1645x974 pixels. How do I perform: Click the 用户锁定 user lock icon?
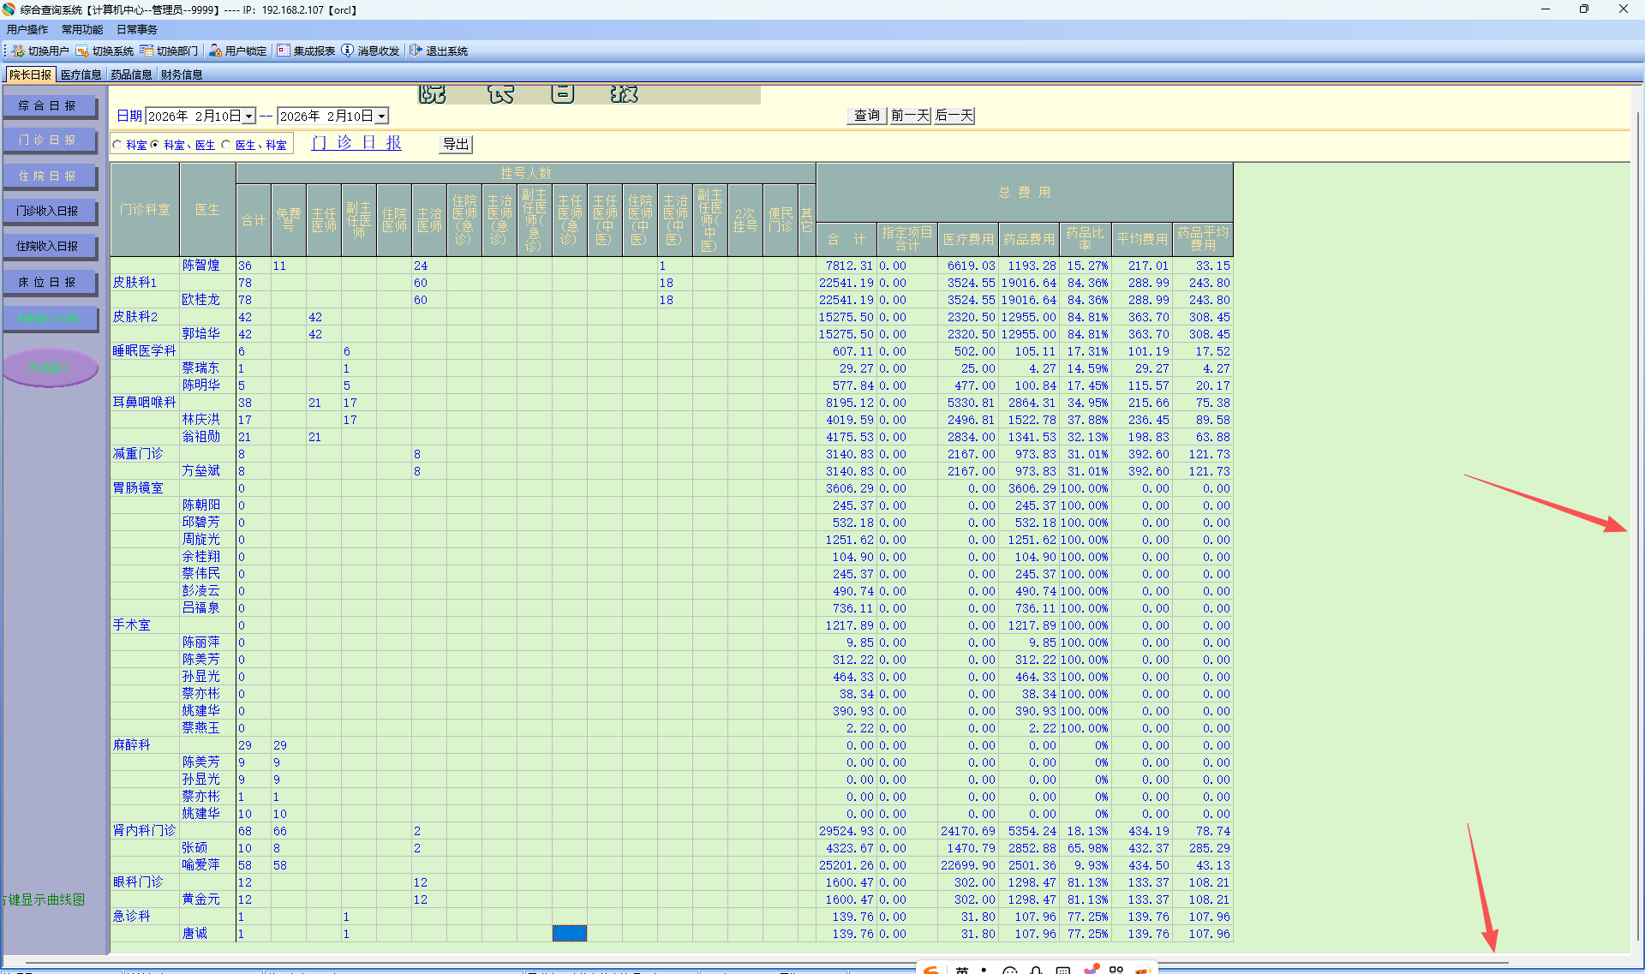[x=215, y=51]
